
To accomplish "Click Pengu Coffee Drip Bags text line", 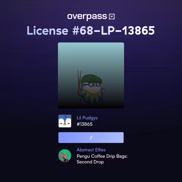I will (x=102, y=156).
